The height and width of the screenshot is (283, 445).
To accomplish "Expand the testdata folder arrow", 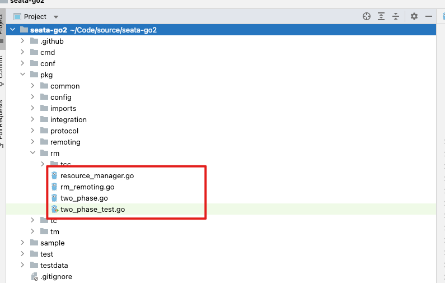I will (22, 265).
